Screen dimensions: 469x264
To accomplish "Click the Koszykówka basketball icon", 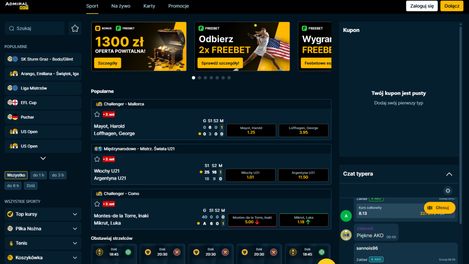I will click(10, 257).
